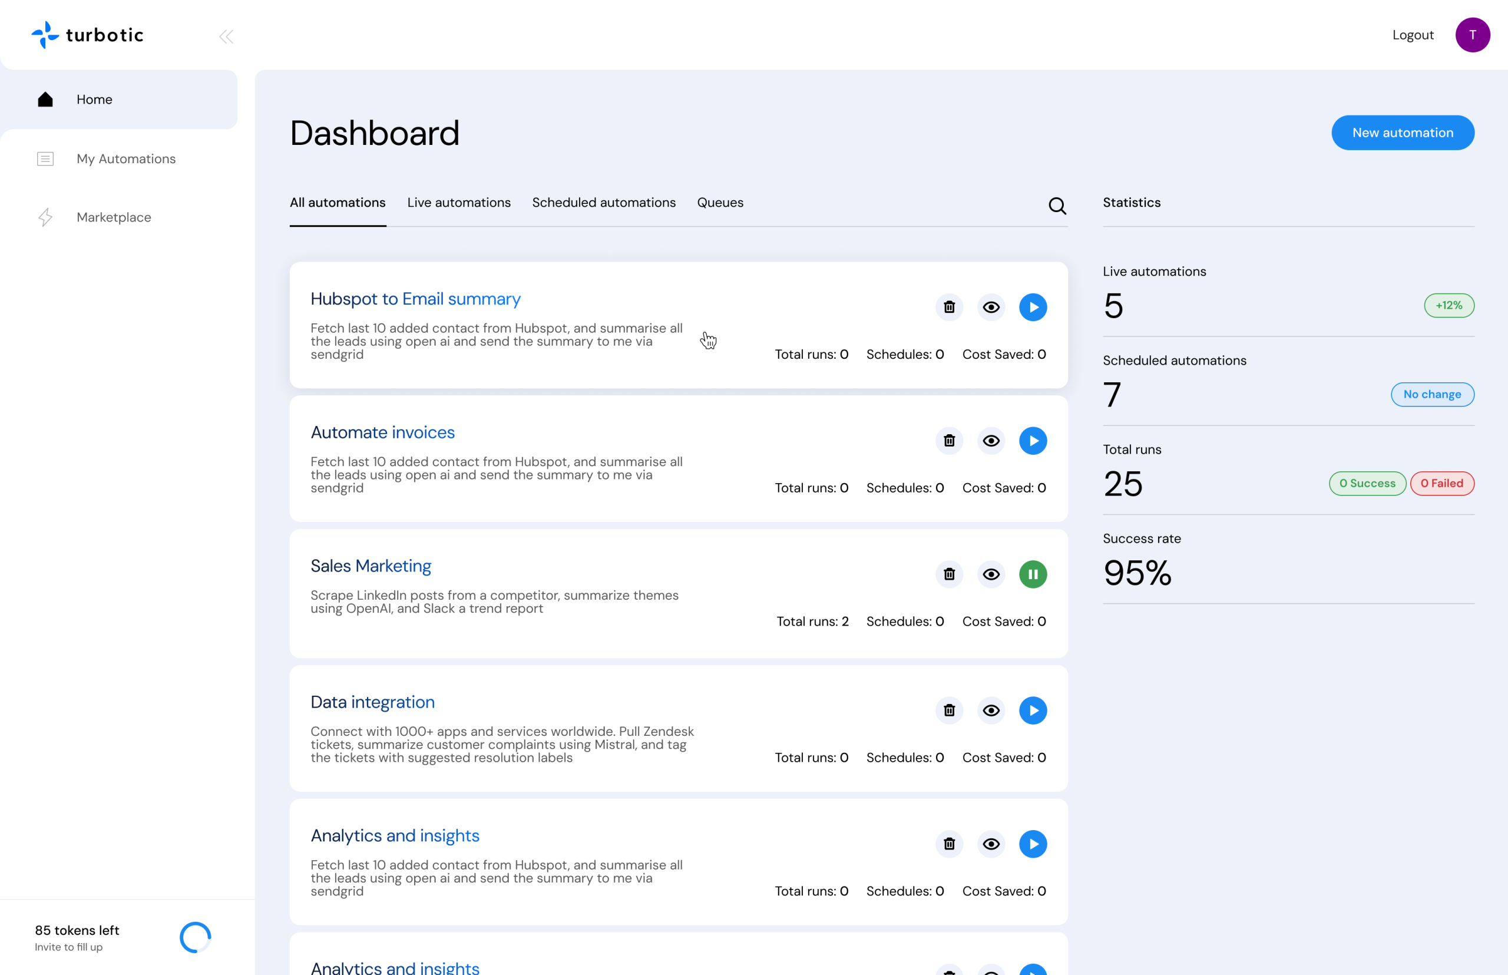The width and height of the screenshot is (1508, 975).
Task: Click 85 tokens left text
Action: point(77,930)
